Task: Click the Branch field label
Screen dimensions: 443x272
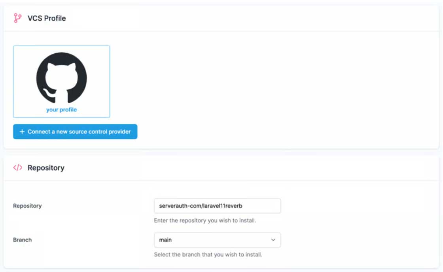Action: (x=22, y=240)
